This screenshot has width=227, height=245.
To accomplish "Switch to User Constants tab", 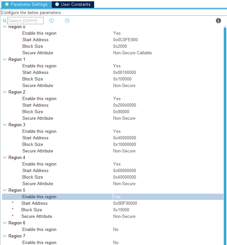I will pyautogui.click(x=73, y=4).
